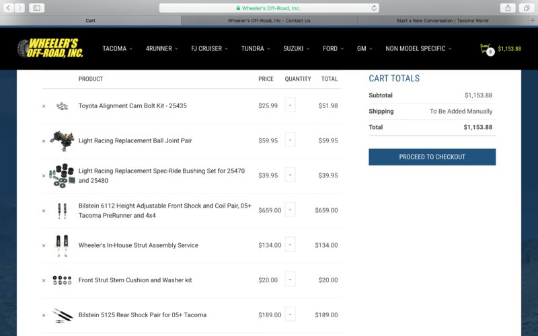Viewport: 538px width, 336px height.
Task: Edit quantity for Ball Joint Pair
Action: coord(291,140)
